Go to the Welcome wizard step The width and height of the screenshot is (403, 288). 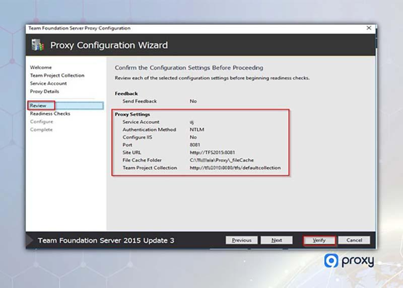point(41,68)
